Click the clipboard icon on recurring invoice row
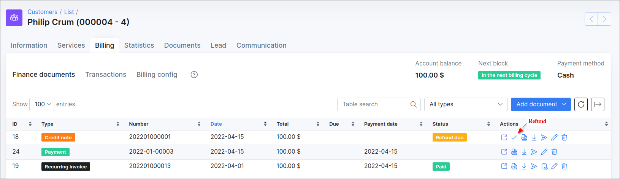Image resolution: width=620 pixels, height=179 pixels. coord(544,166)
